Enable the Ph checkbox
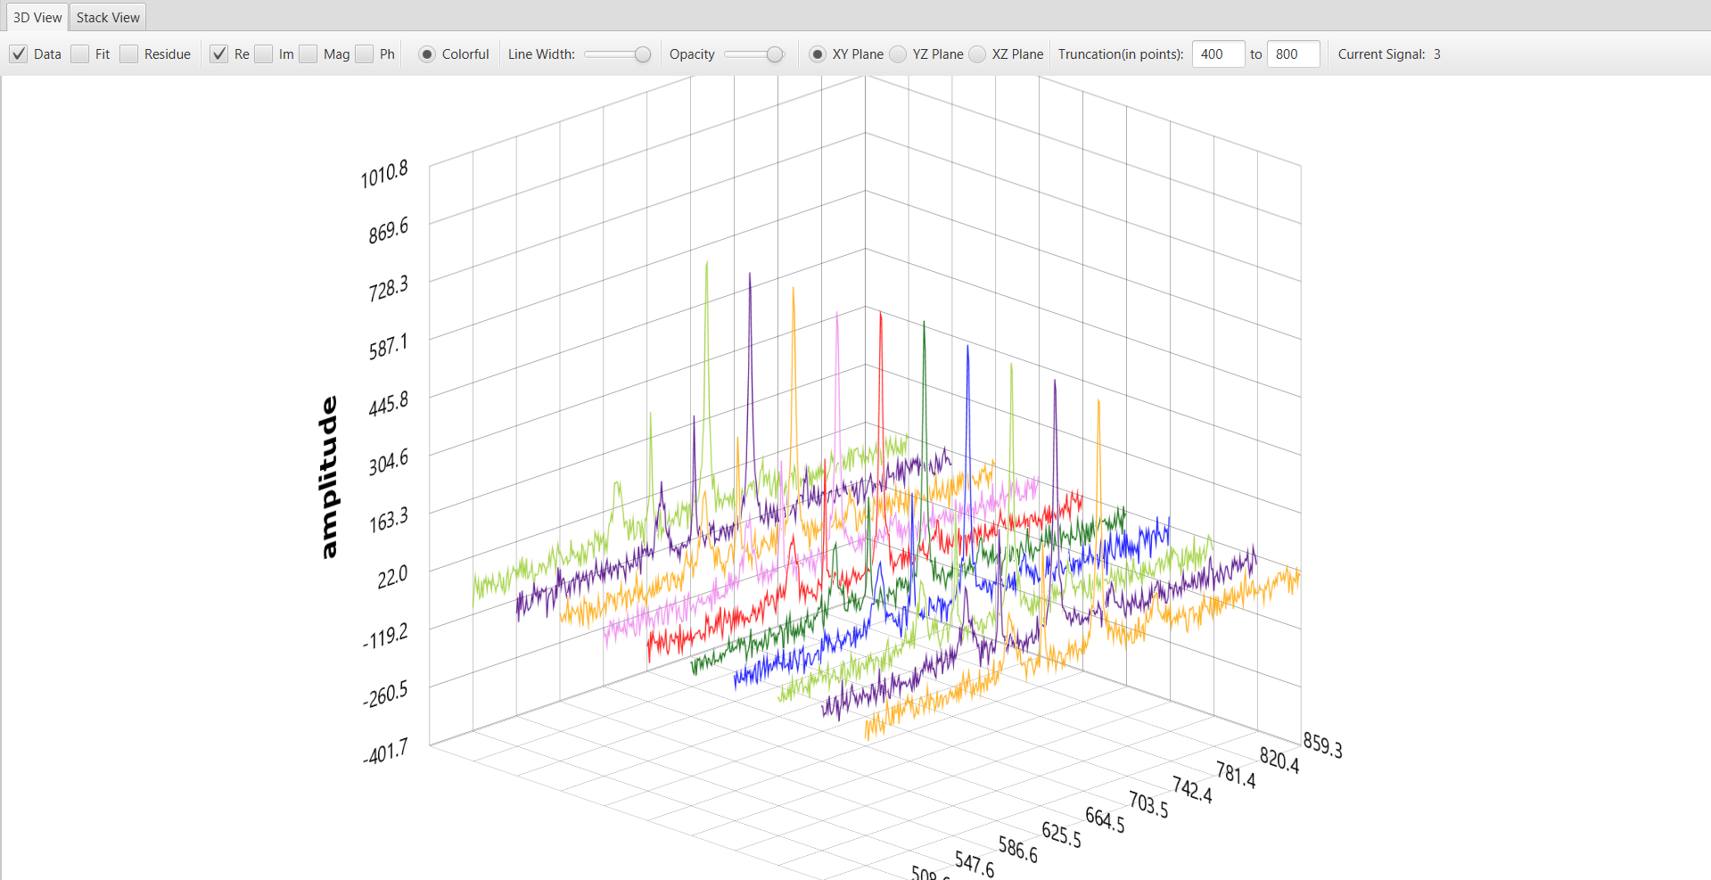 click(x=365, y=54)
